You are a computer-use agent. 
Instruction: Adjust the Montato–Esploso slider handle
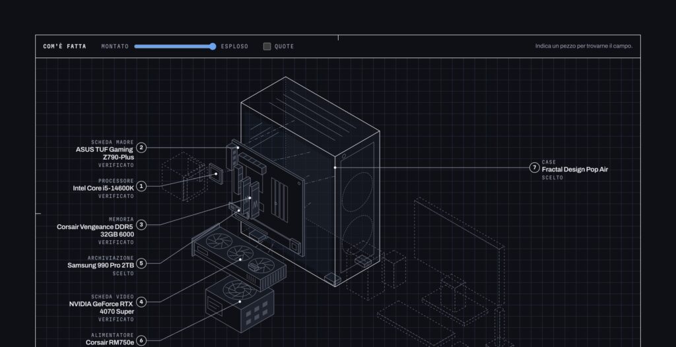click(213, 46)
